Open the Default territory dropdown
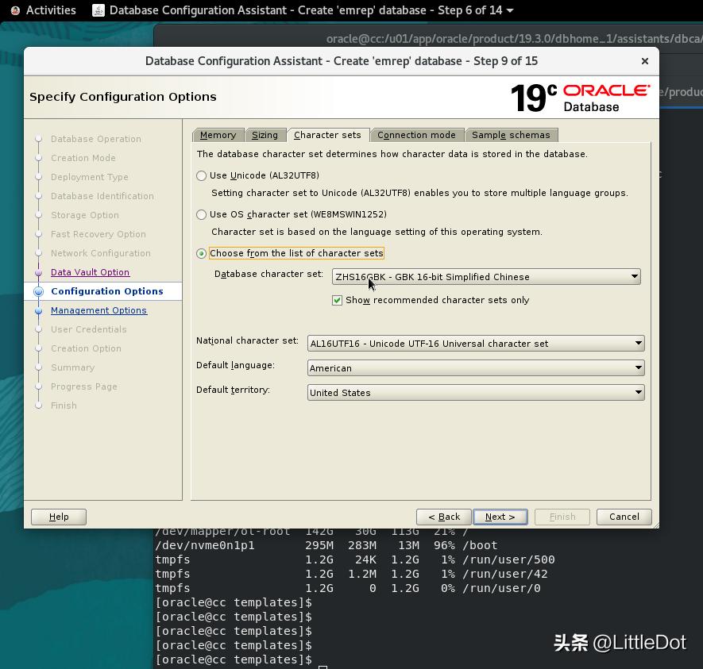This screenshot has width=703, height=669. click(476, 393)
